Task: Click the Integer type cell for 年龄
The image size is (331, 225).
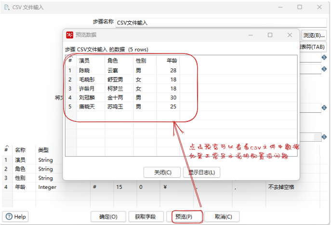Action: click(x=47, y=187)
